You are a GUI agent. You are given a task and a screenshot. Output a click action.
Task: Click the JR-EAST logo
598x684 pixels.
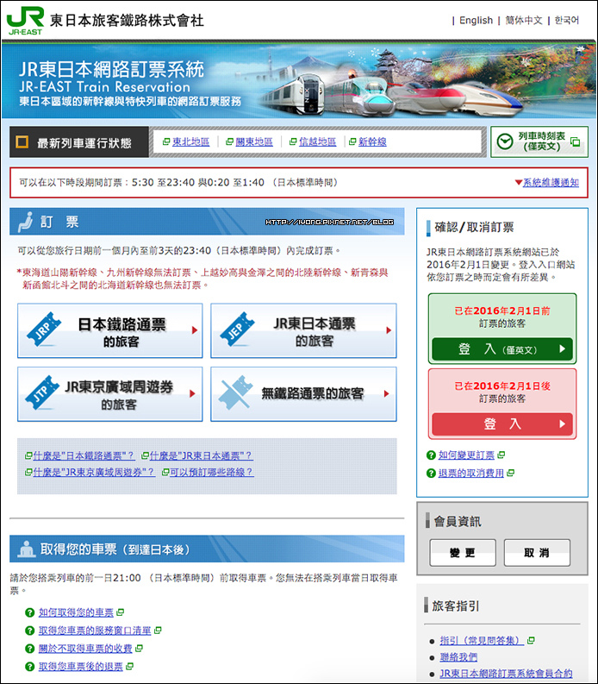pos(25,21)
